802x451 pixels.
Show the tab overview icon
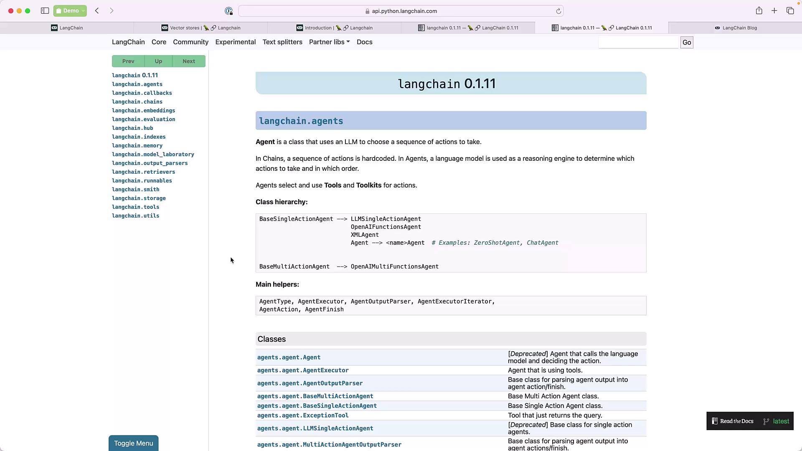(790, 11)
